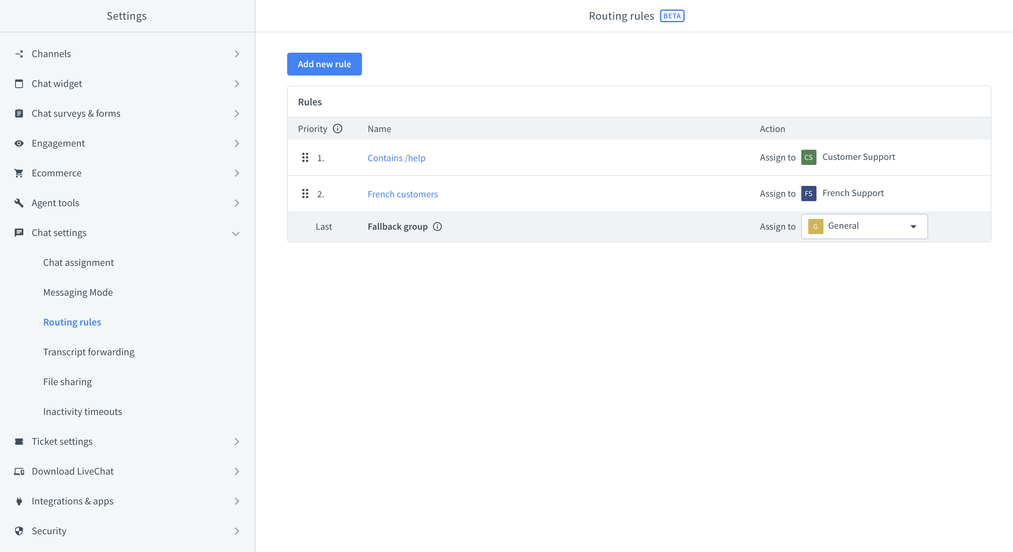
Task: Click the Name column header
Action: (x=379, y=129)
